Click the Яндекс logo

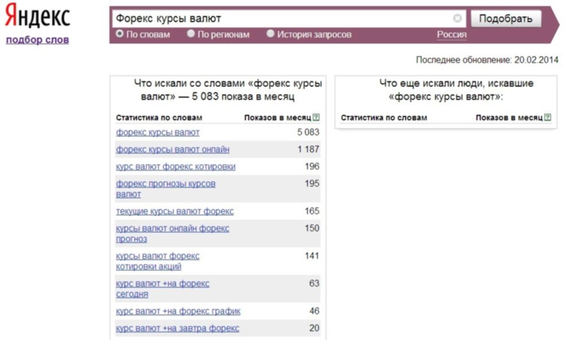pos(37,15)
